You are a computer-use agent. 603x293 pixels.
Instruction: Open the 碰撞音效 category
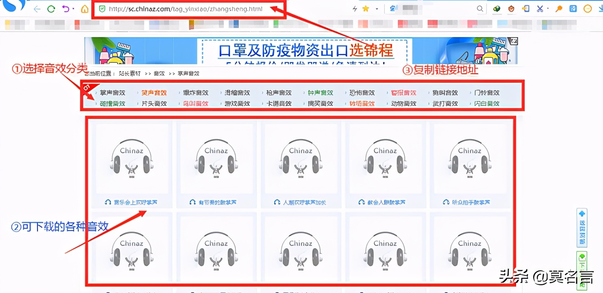pyautogui.click(x=112, y=103)
